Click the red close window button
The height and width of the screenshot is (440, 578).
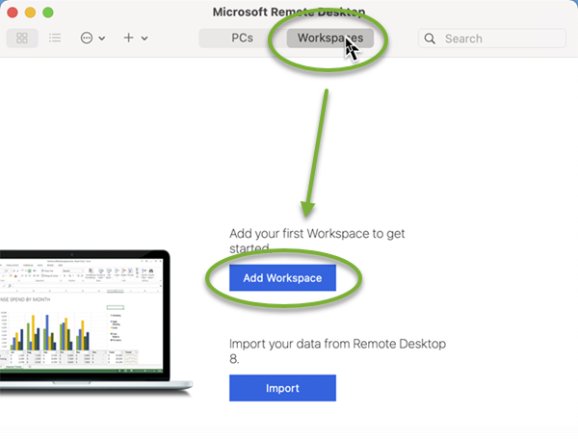tap(13, 13)
